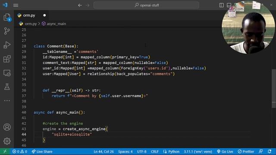Open notifications bell in status bar
This screenshot has width=276, height=155.
(270, 152)
